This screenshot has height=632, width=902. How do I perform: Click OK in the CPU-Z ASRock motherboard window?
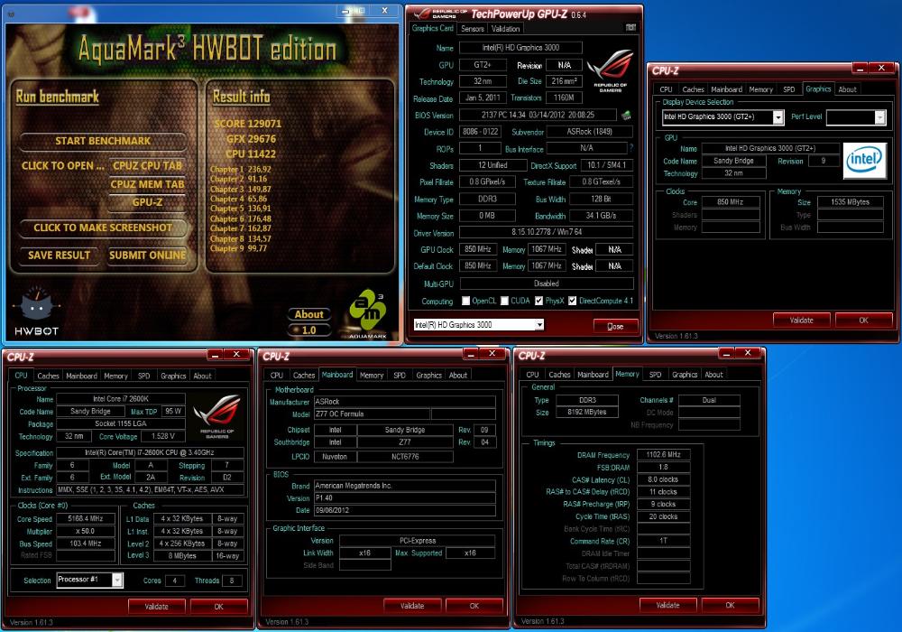coord(474,606)
